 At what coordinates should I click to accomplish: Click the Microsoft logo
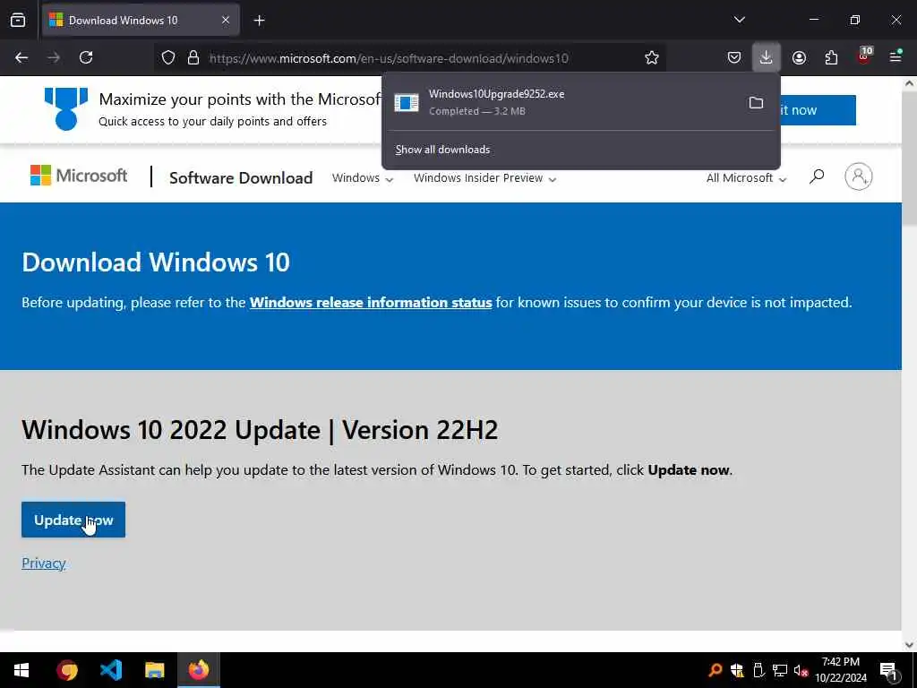tap(79, 176)
